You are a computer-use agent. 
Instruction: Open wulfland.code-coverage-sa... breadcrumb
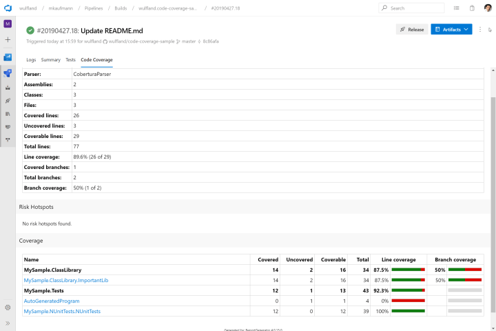pos(167,8)
